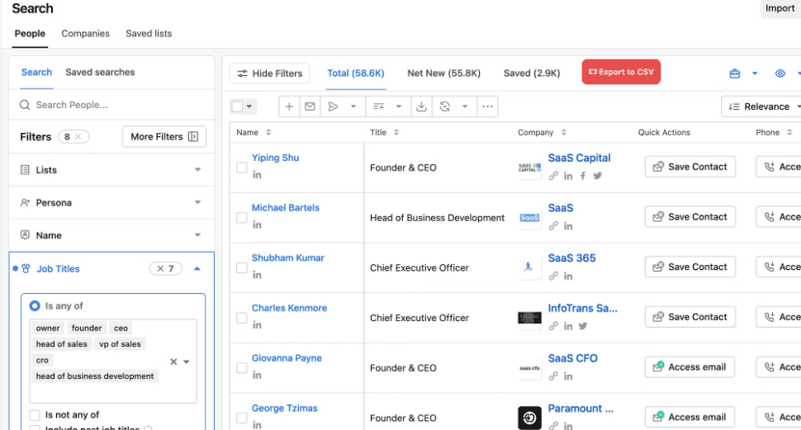Click the email envelope toolbar icon

click(x=310, y=106)
